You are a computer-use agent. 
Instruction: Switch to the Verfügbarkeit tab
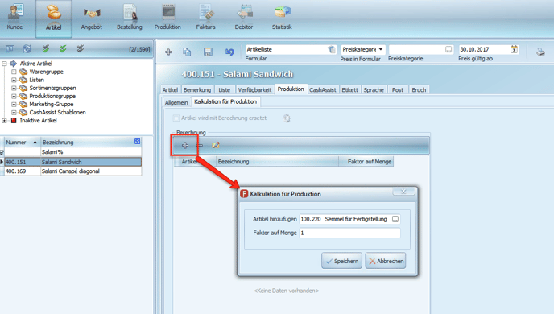254,89
